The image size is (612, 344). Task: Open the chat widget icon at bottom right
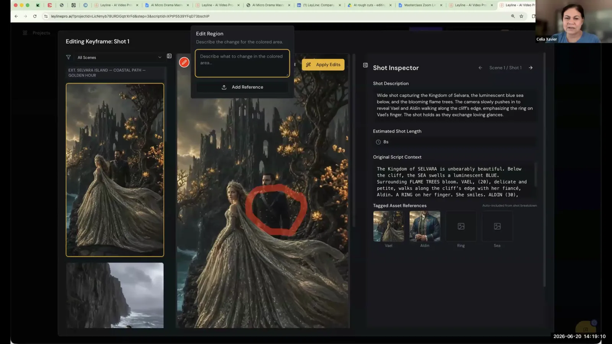pos(586,329)
